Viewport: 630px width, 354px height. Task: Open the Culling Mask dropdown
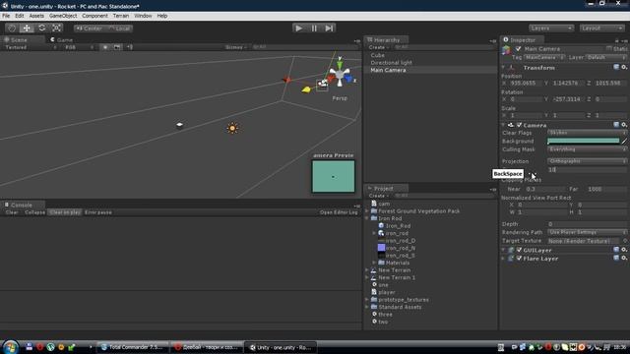pyautogui.click(x=587, y=149)
